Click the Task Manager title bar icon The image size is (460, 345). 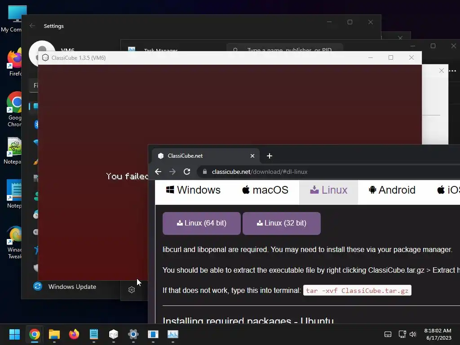click(x=132, y=49)
